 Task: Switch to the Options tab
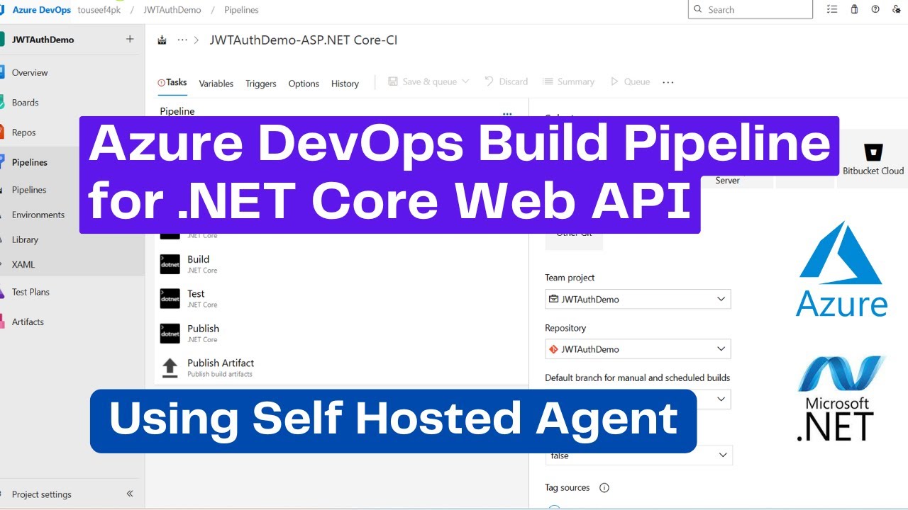(304, 84)
